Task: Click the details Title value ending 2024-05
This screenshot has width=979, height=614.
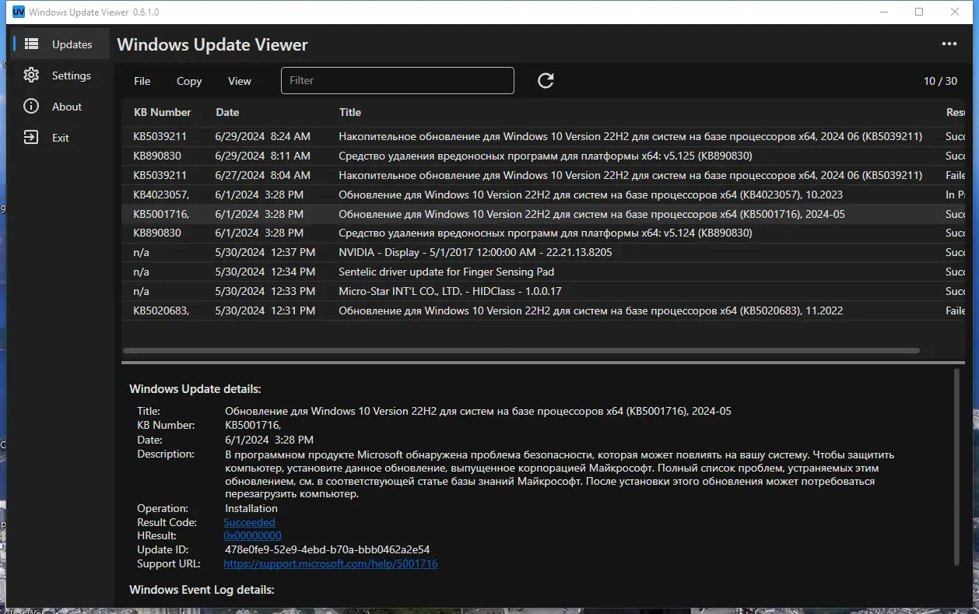Action: [478, 411]
